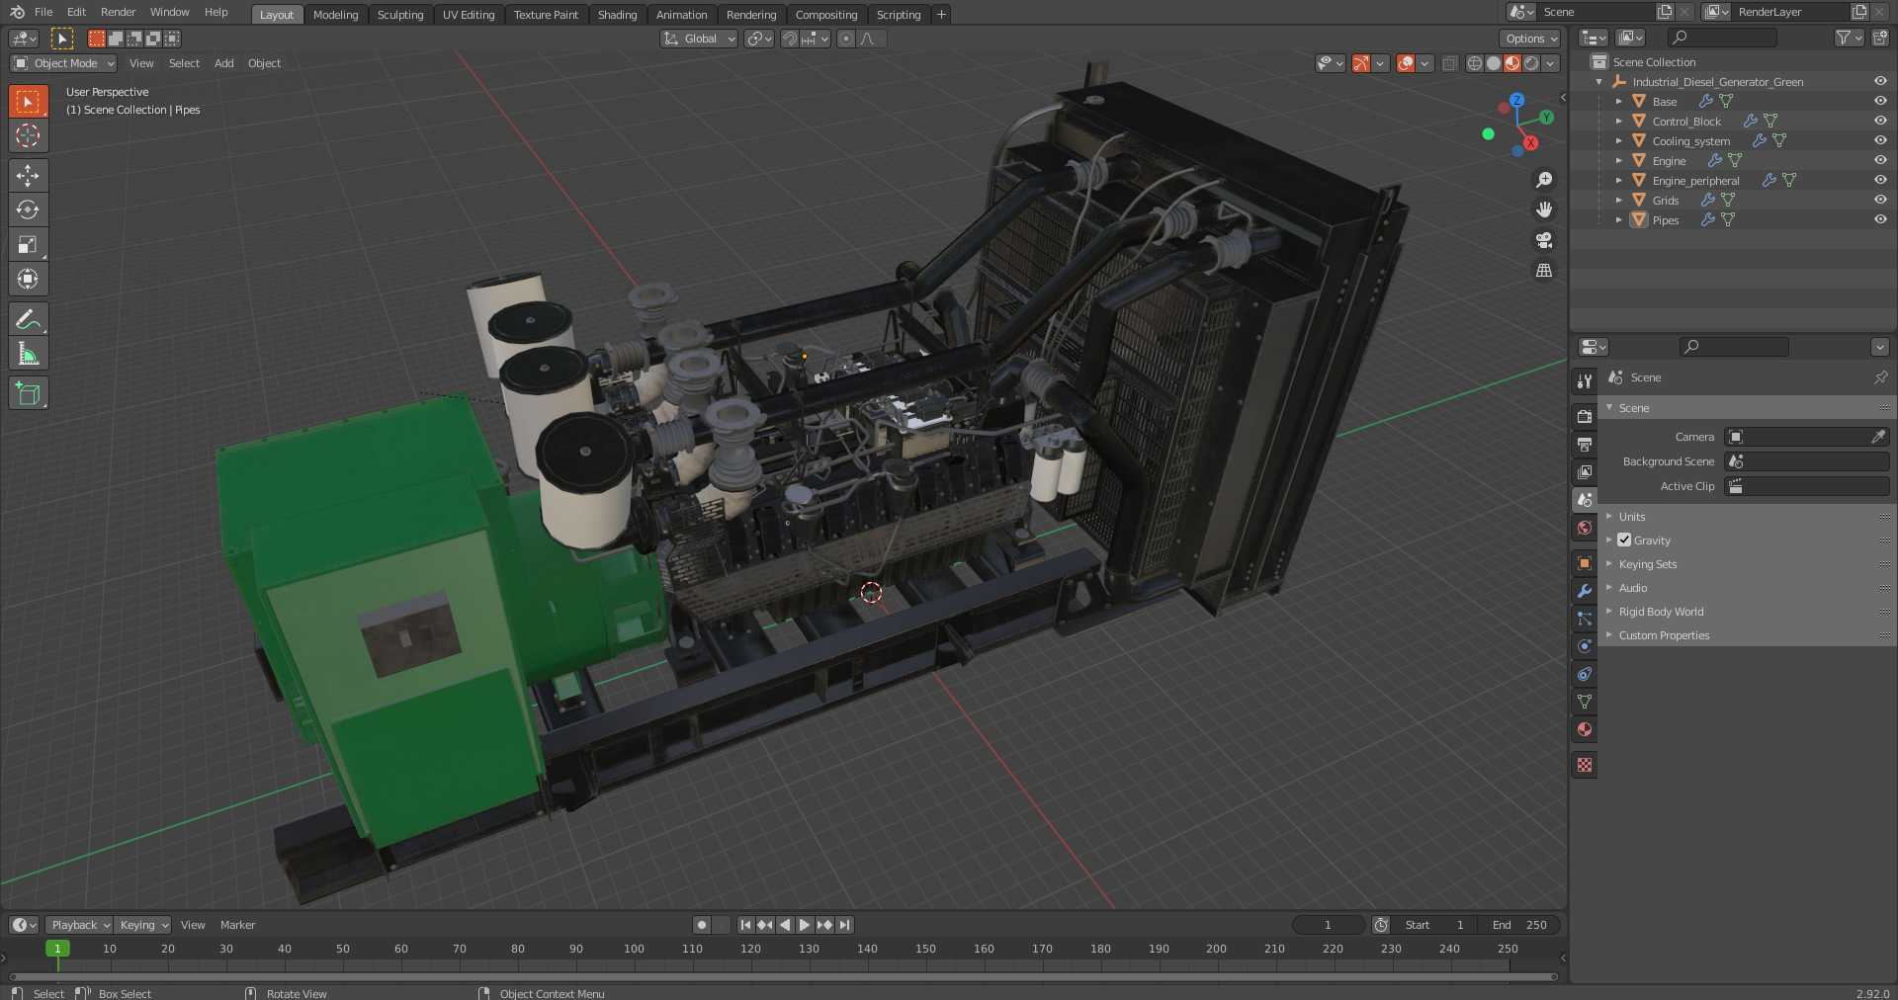Expand the Engine tree item
The image size is (1898, 1000).
coord(1618,160)
